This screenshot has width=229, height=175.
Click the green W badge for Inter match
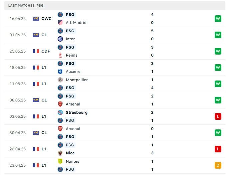coord(218,35)
